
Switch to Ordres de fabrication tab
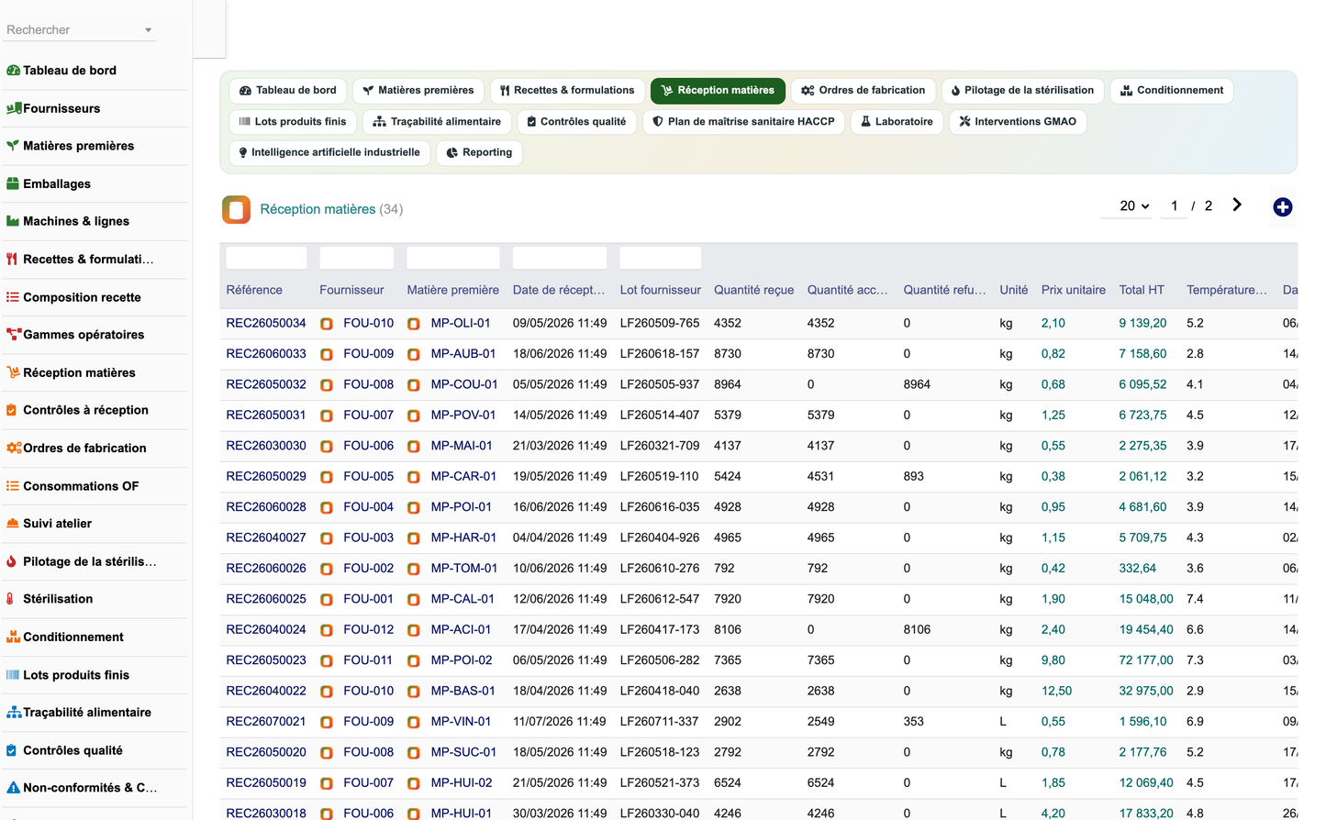pyautogui.click(x=864, y=91)
